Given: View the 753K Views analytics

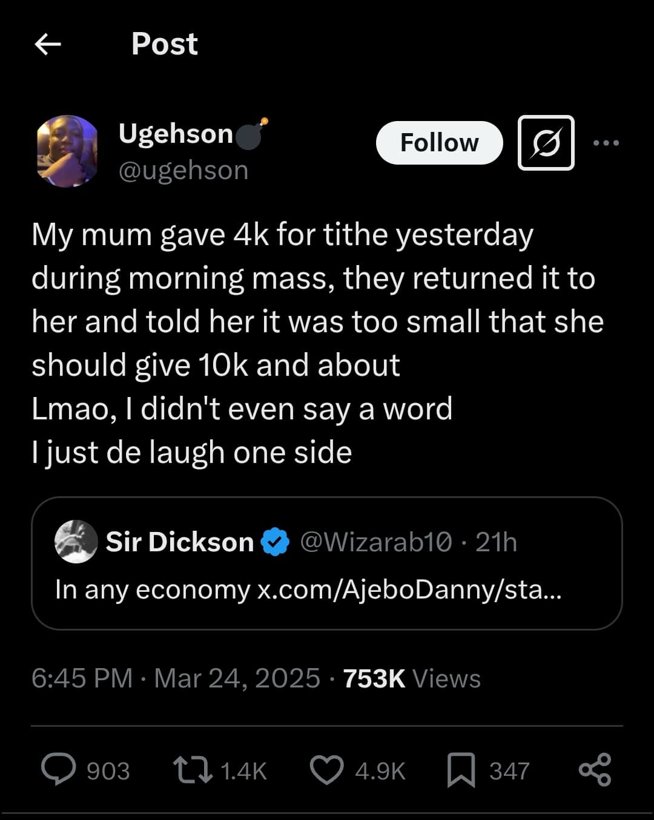Looking at the screenshot, I should tap(412, 678).
